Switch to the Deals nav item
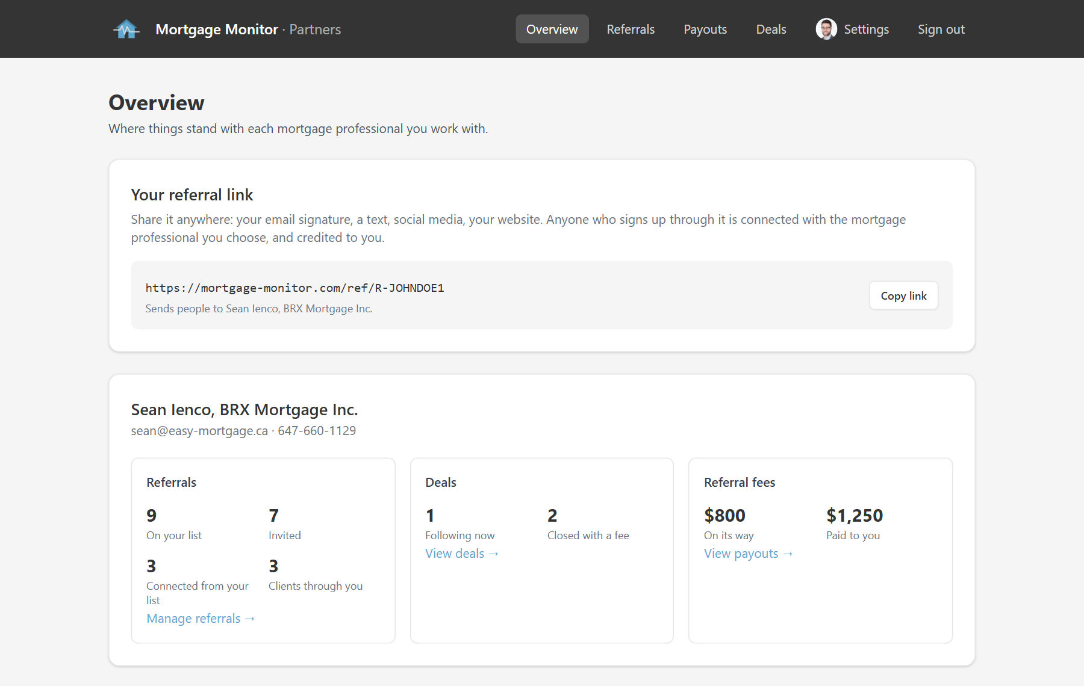This screenshot has width=1084, height=686. [x=771, y=29]
